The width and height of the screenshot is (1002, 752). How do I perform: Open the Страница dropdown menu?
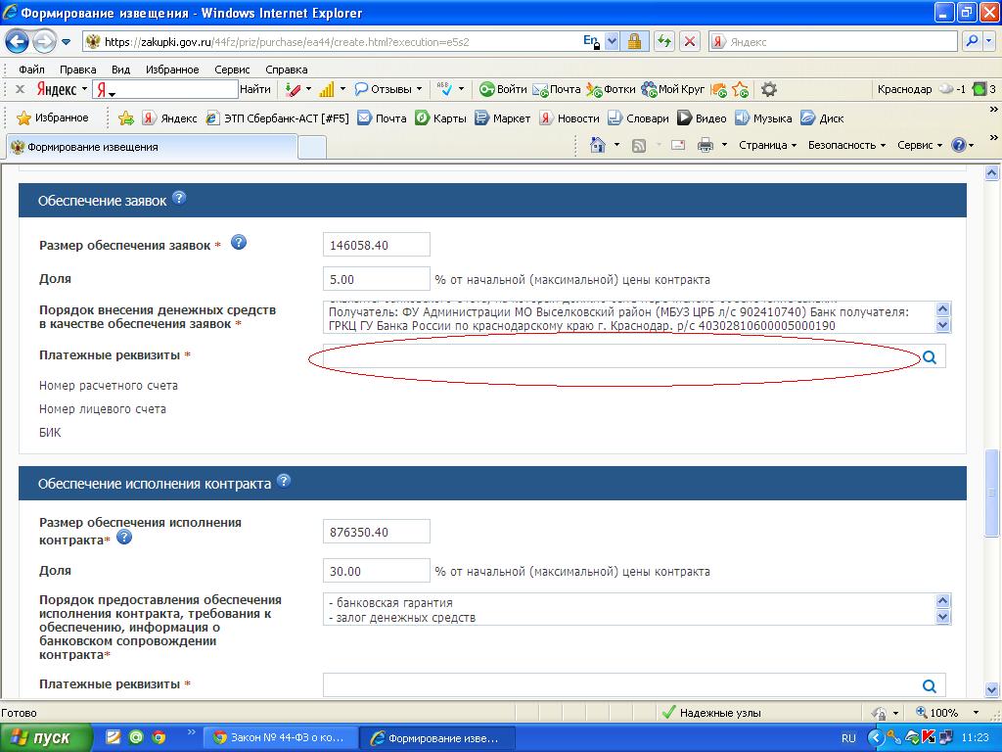pos(767,145)
